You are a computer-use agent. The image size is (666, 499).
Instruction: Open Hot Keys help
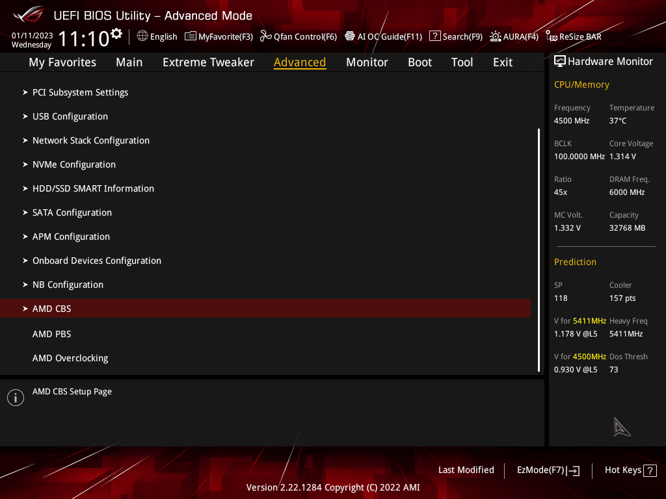(623, 470)
